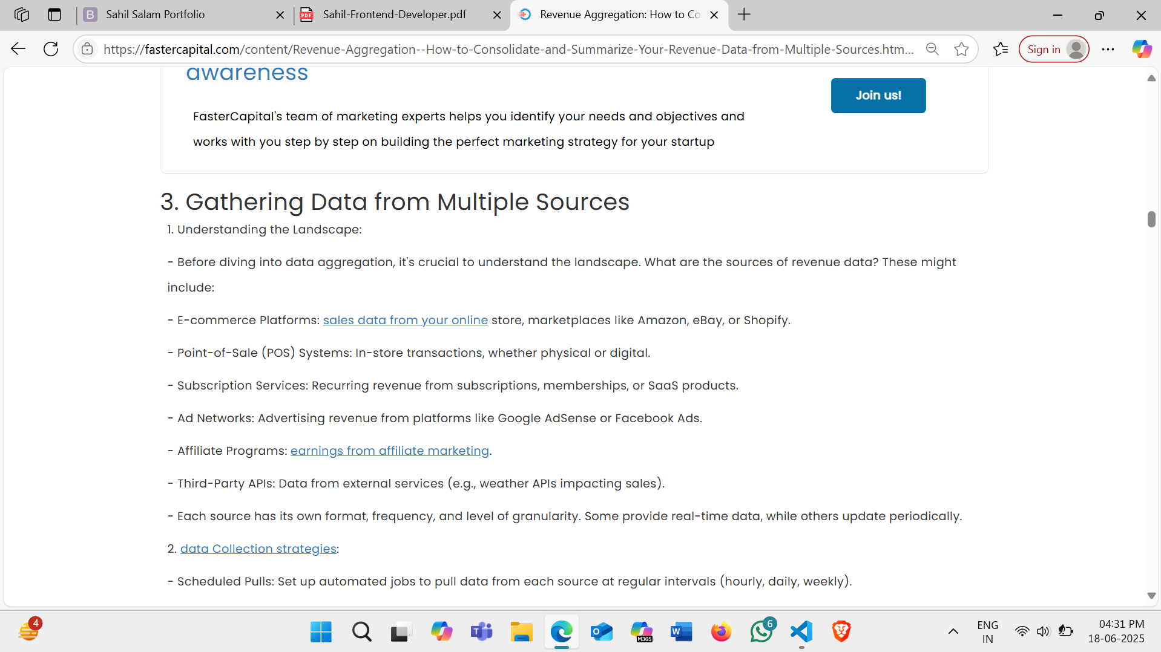
Task: Switch to the Sahil Salam Portfolio tab
Action: (x=154, y=15)
